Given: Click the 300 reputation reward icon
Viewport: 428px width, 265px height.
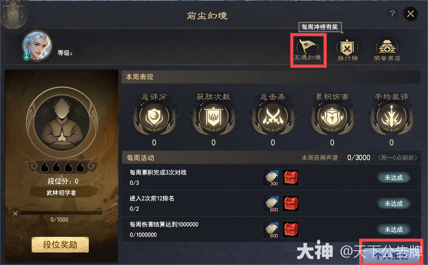Looking at the screenshot, I should click(271, 178).
